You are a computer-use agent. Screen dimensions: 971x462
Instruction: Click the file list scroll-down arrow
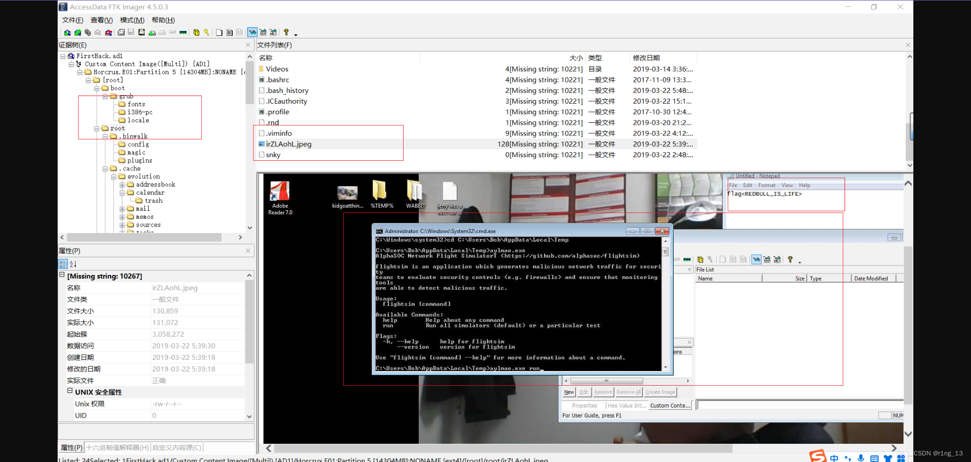click(909, 165)
